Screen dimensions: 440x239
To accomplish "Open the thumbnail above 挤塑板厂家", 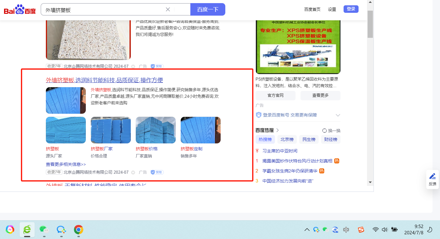I will [111, 130].
